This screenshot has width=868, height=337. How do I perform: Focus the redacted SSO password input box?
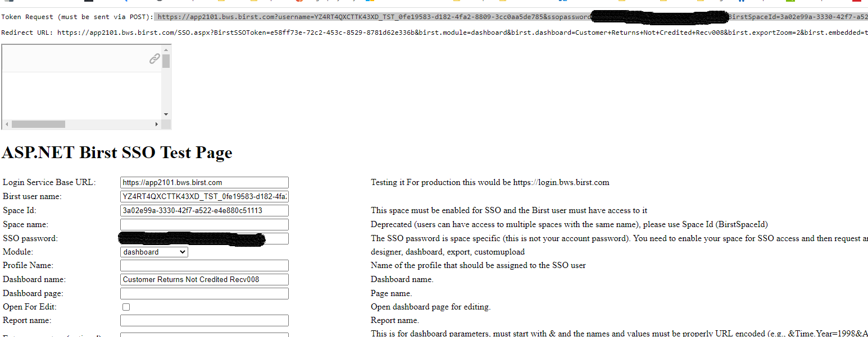(x=204, y=238)
